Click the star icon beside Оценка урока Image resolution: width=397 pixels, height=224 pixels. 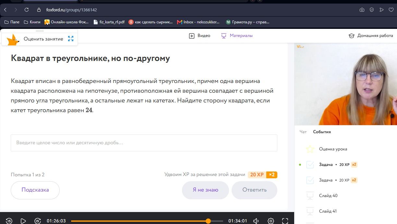pyautogui.click(x=310, y=149)
